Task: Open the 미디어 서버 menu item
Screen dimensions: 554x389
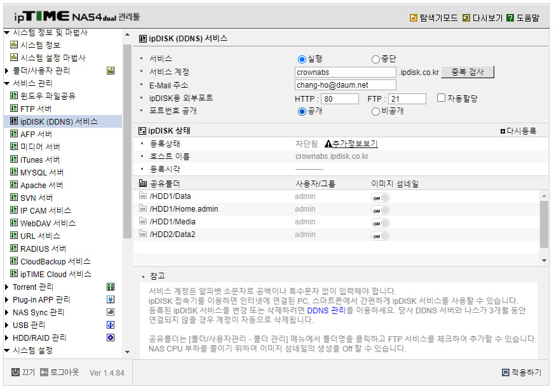Action: point(40,147)
